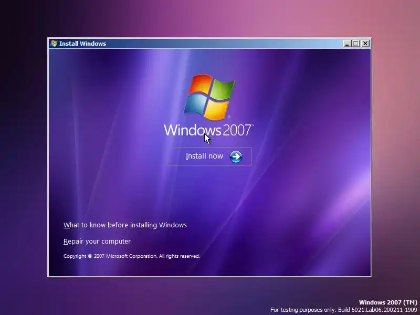The image size is (420, 315).
Task: Click the Copyright 2007 Microsoft Corporation text
Action: tap(132, 256)
